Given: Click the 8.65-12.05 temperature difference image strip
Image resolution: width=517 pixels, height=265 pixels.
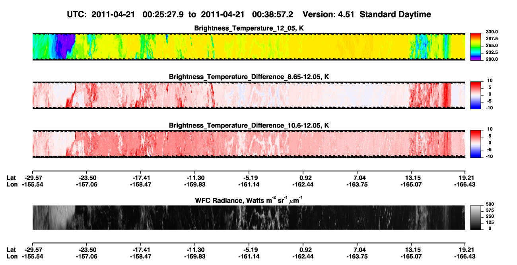Looking at the screenshot, I should point(249,95).
